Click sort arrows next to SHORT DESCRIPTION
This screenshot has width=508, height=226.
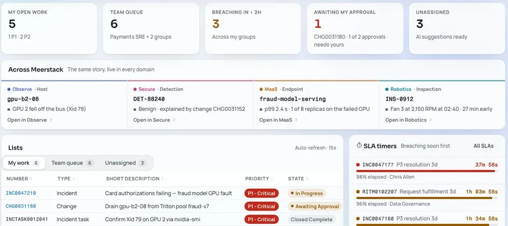(163, 179)
